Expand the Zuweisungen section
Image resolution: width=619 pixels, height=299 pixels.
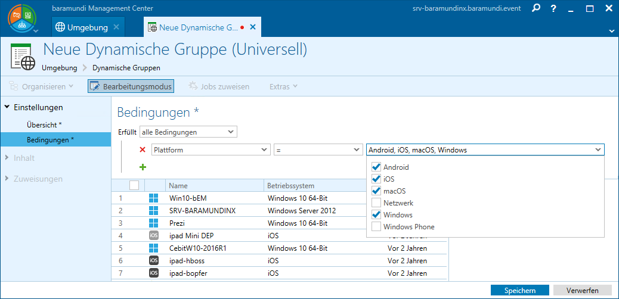[x=7, y=179]
